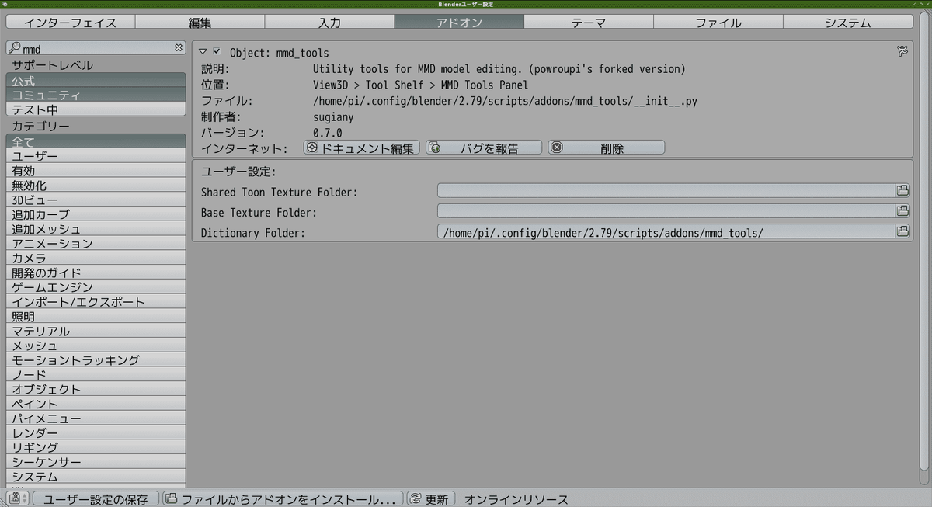Switch to インターフェイス tab
The width and height of the screenshot is (932, 507).
click(x=71, y=22)
